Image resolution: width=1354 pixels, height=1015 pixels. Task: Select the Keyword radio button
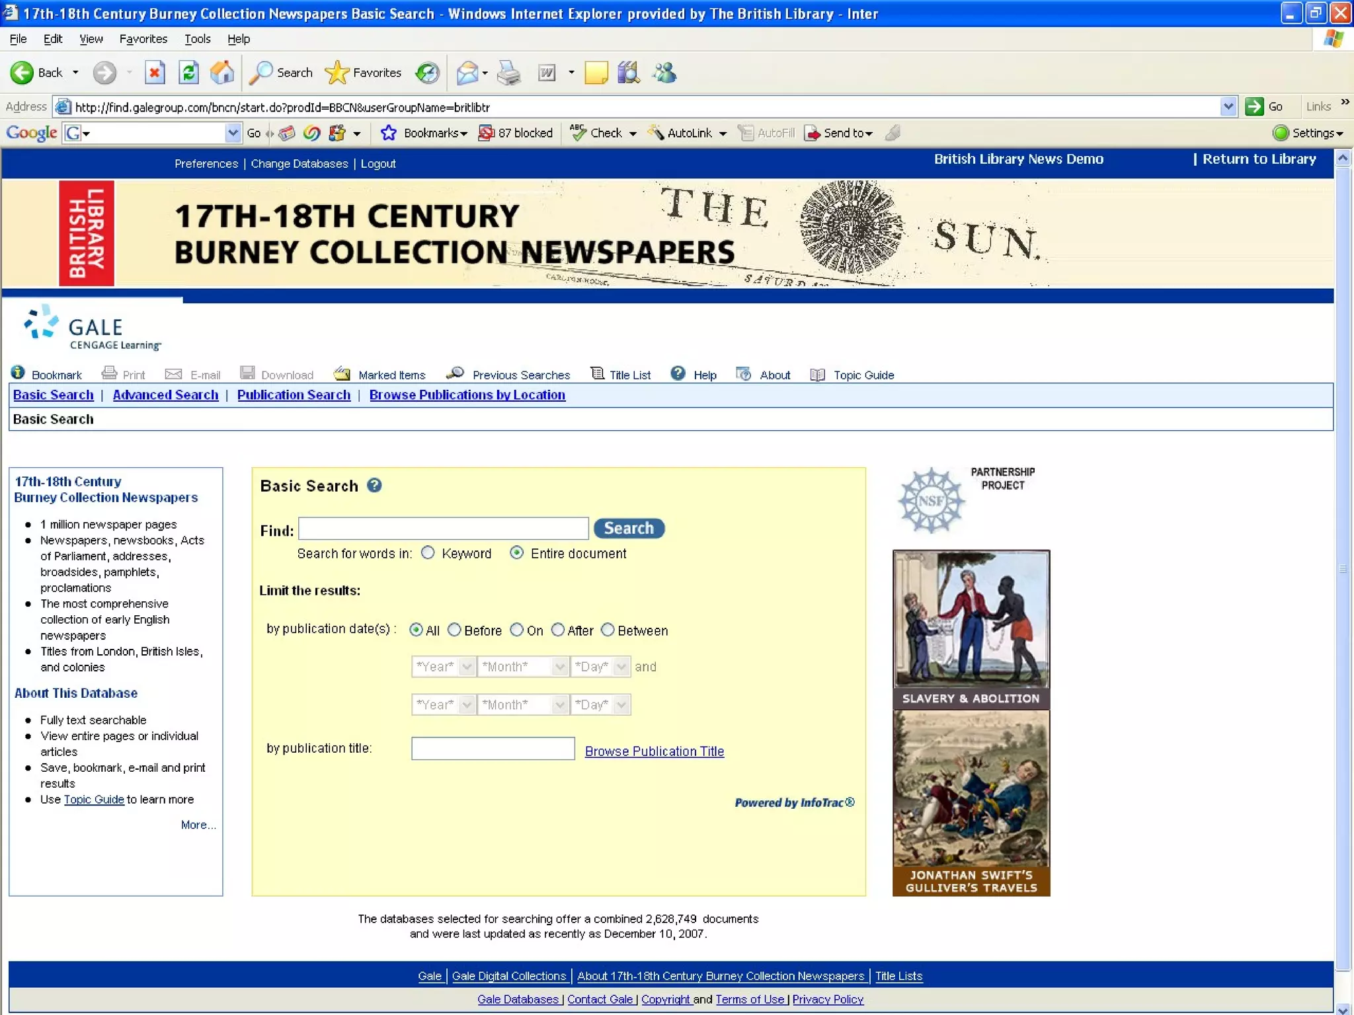(x=428, y=553)
